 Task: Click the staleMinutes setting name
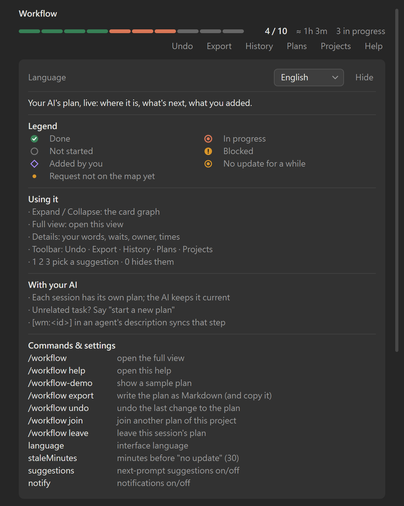click(53, 458)
